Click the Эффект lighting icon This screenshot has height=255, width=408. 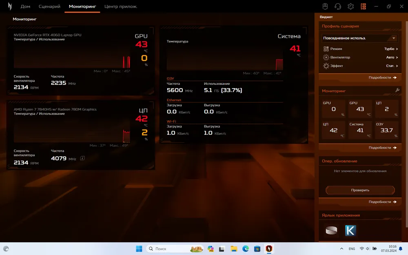(326, 66)
